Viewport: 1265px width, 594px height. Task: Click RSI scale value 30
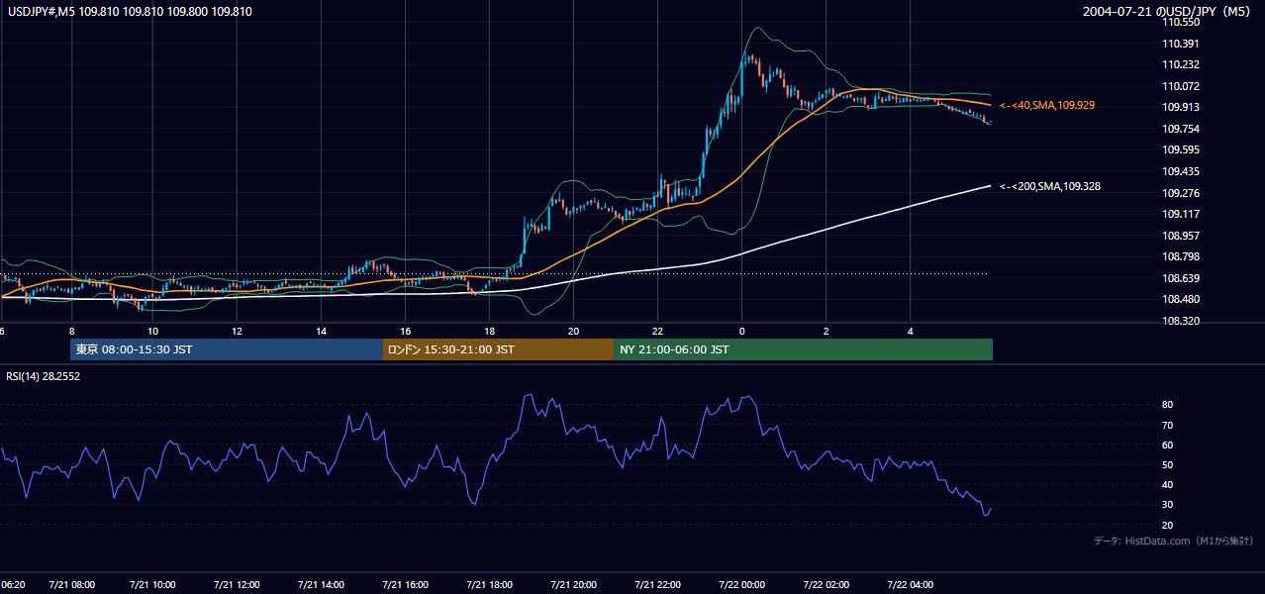point(1167,504)
